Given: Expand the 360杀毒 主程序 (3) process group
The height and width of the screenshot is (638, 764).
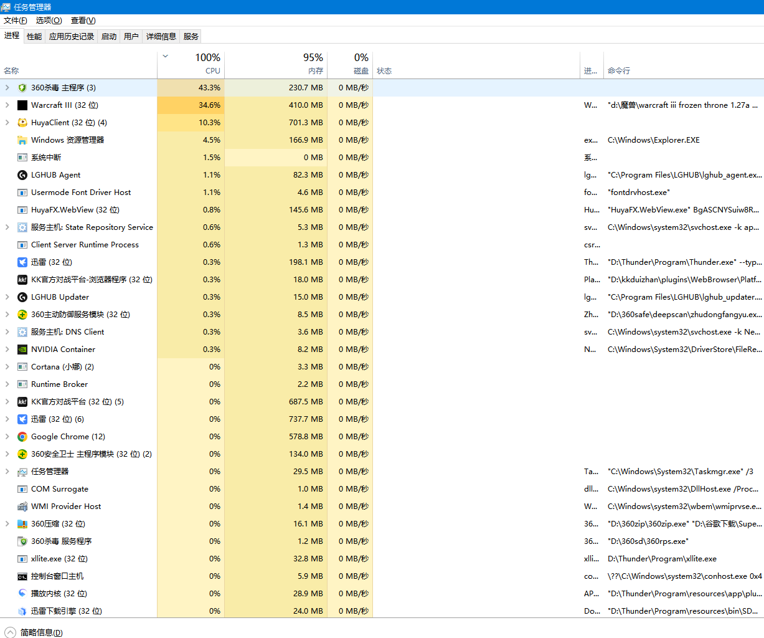Looking at the screenshot, I should (7, 88).
